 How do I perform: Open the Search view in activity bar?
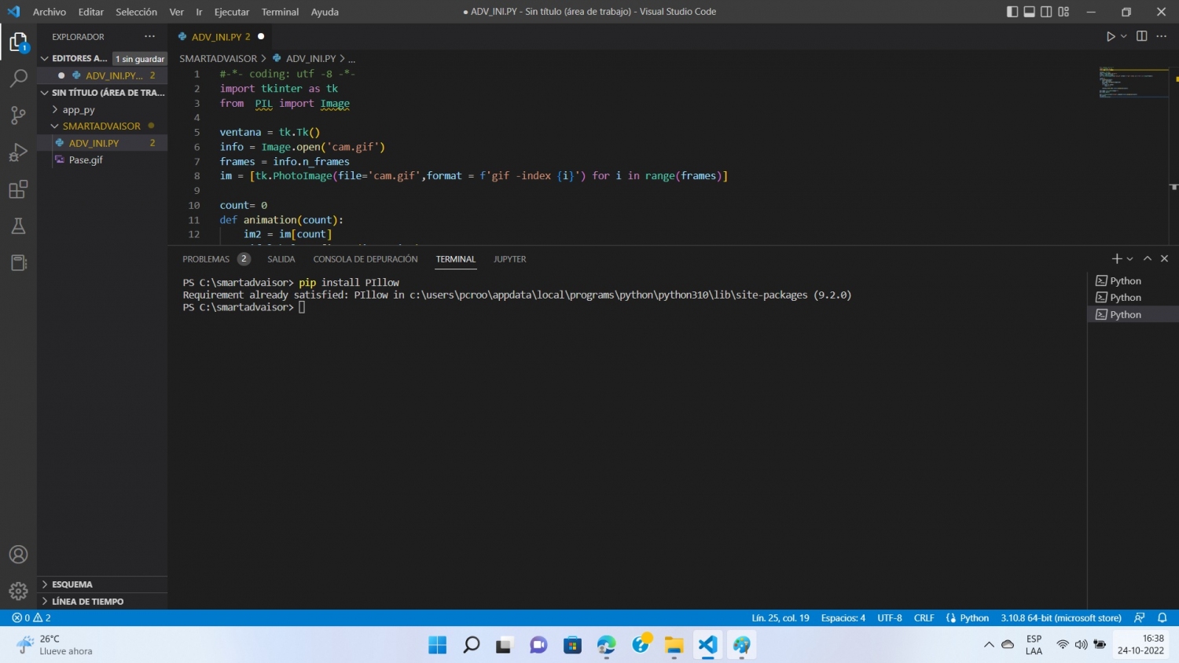18,78
